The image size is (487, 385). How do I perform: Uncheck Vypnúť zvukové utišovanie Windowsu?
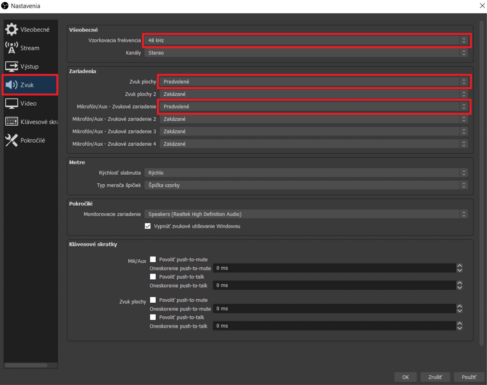pos(148,226)
